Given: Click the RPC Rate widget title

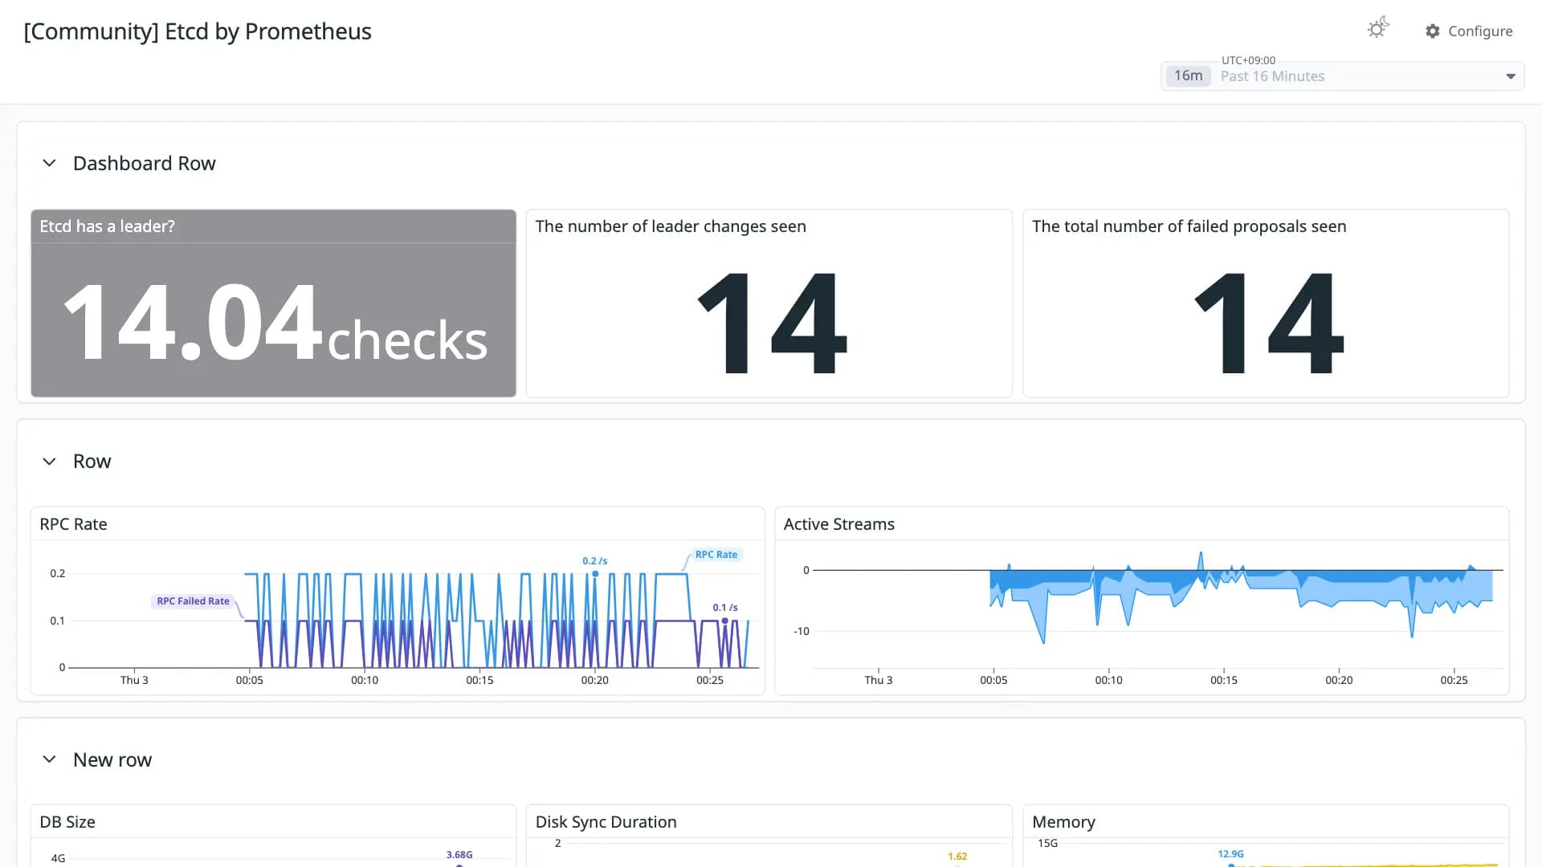Looking at the screenshot, I should (73, 524).
